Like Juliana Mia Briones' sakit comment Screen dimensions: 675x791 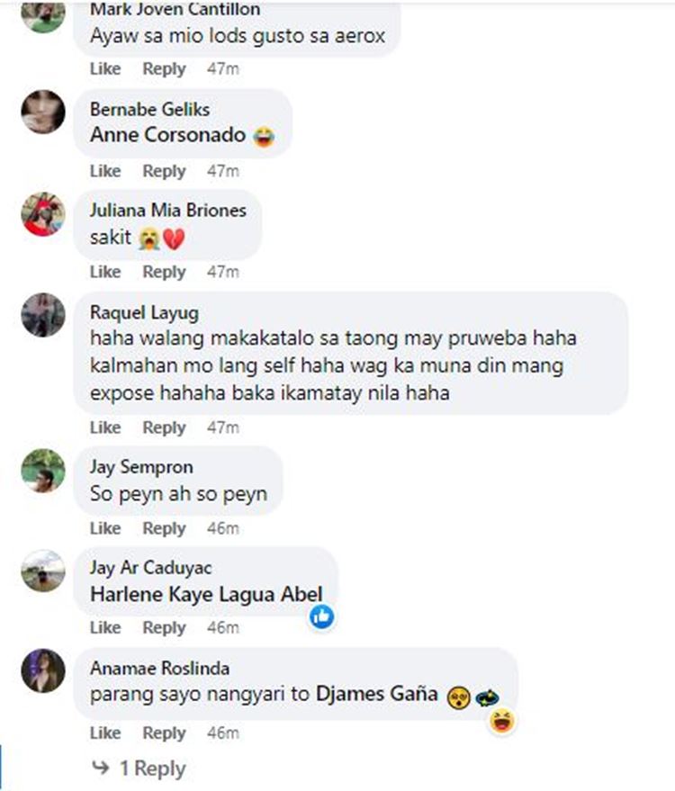click(105, 272)
